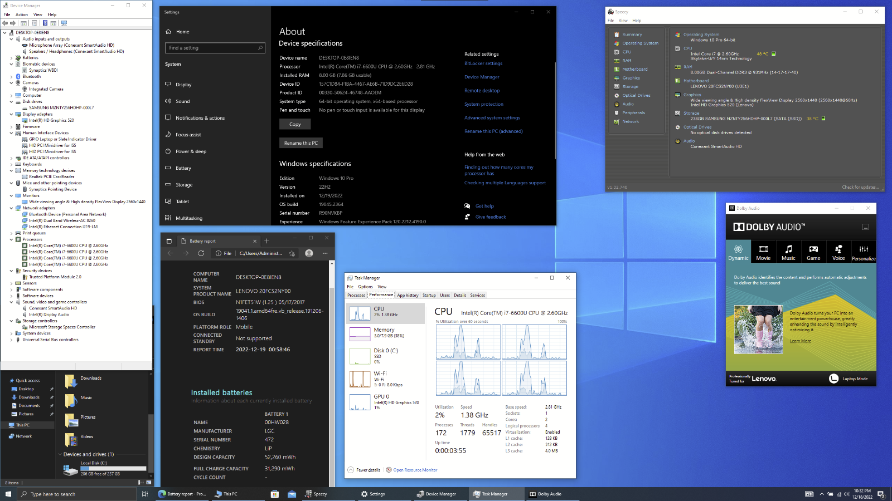
Task: Select Graphics in Speccy sidebar
Action: coord(631,78)
